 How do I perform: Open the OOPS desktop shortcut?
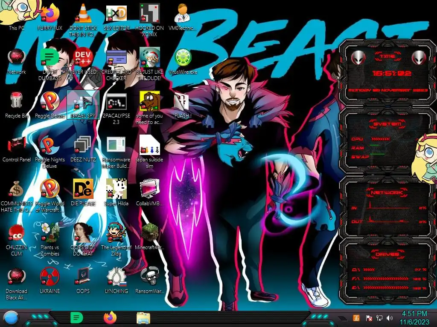pyautogui.click(x=83, y=280)
